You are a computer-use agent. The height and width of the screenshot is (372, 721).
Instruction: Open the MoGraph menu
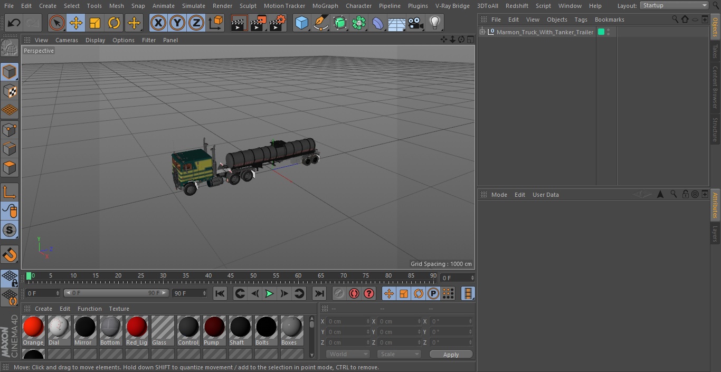325,6
